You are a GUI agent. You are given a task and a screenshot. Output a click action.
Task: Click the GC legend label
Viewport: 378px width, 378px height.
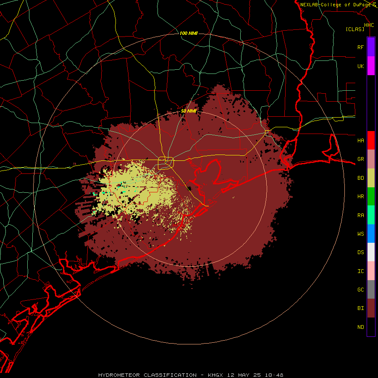point(360,290)
